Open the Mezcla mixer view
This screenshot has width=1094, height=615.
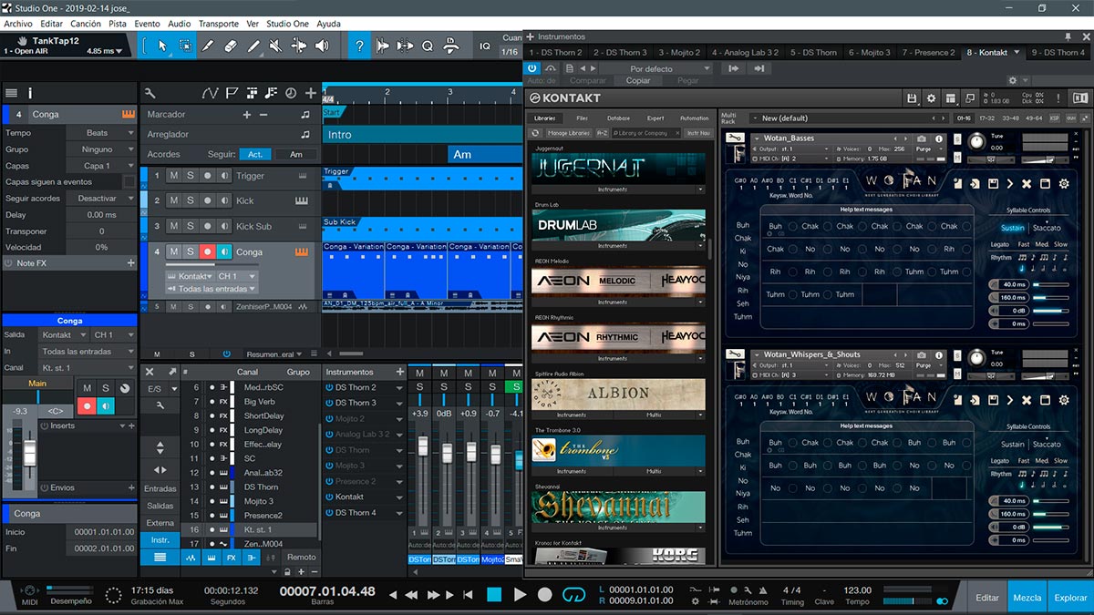click(x=1027, y=598)
